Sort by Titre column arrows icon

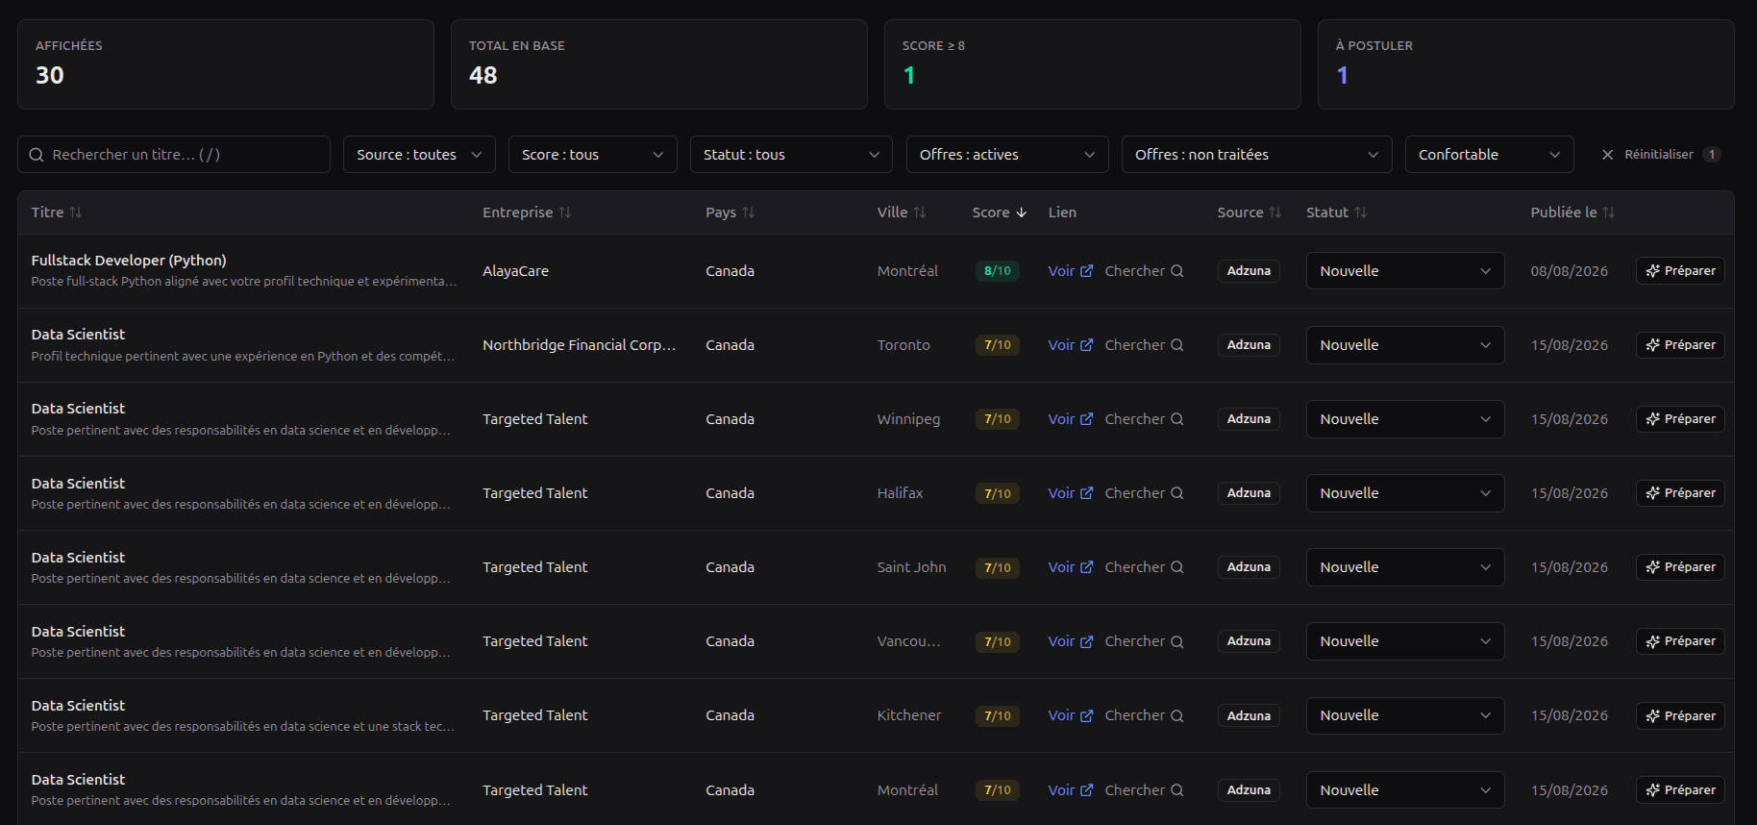(76, 212)
